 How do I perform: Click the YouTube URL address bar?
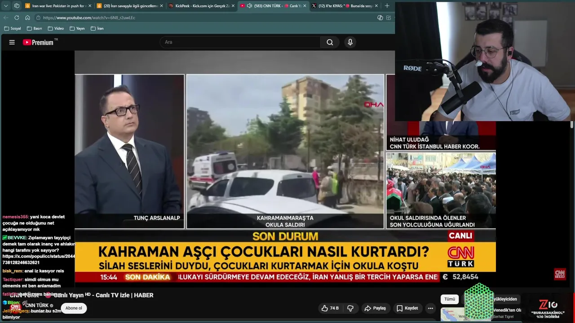click(204, 17)
